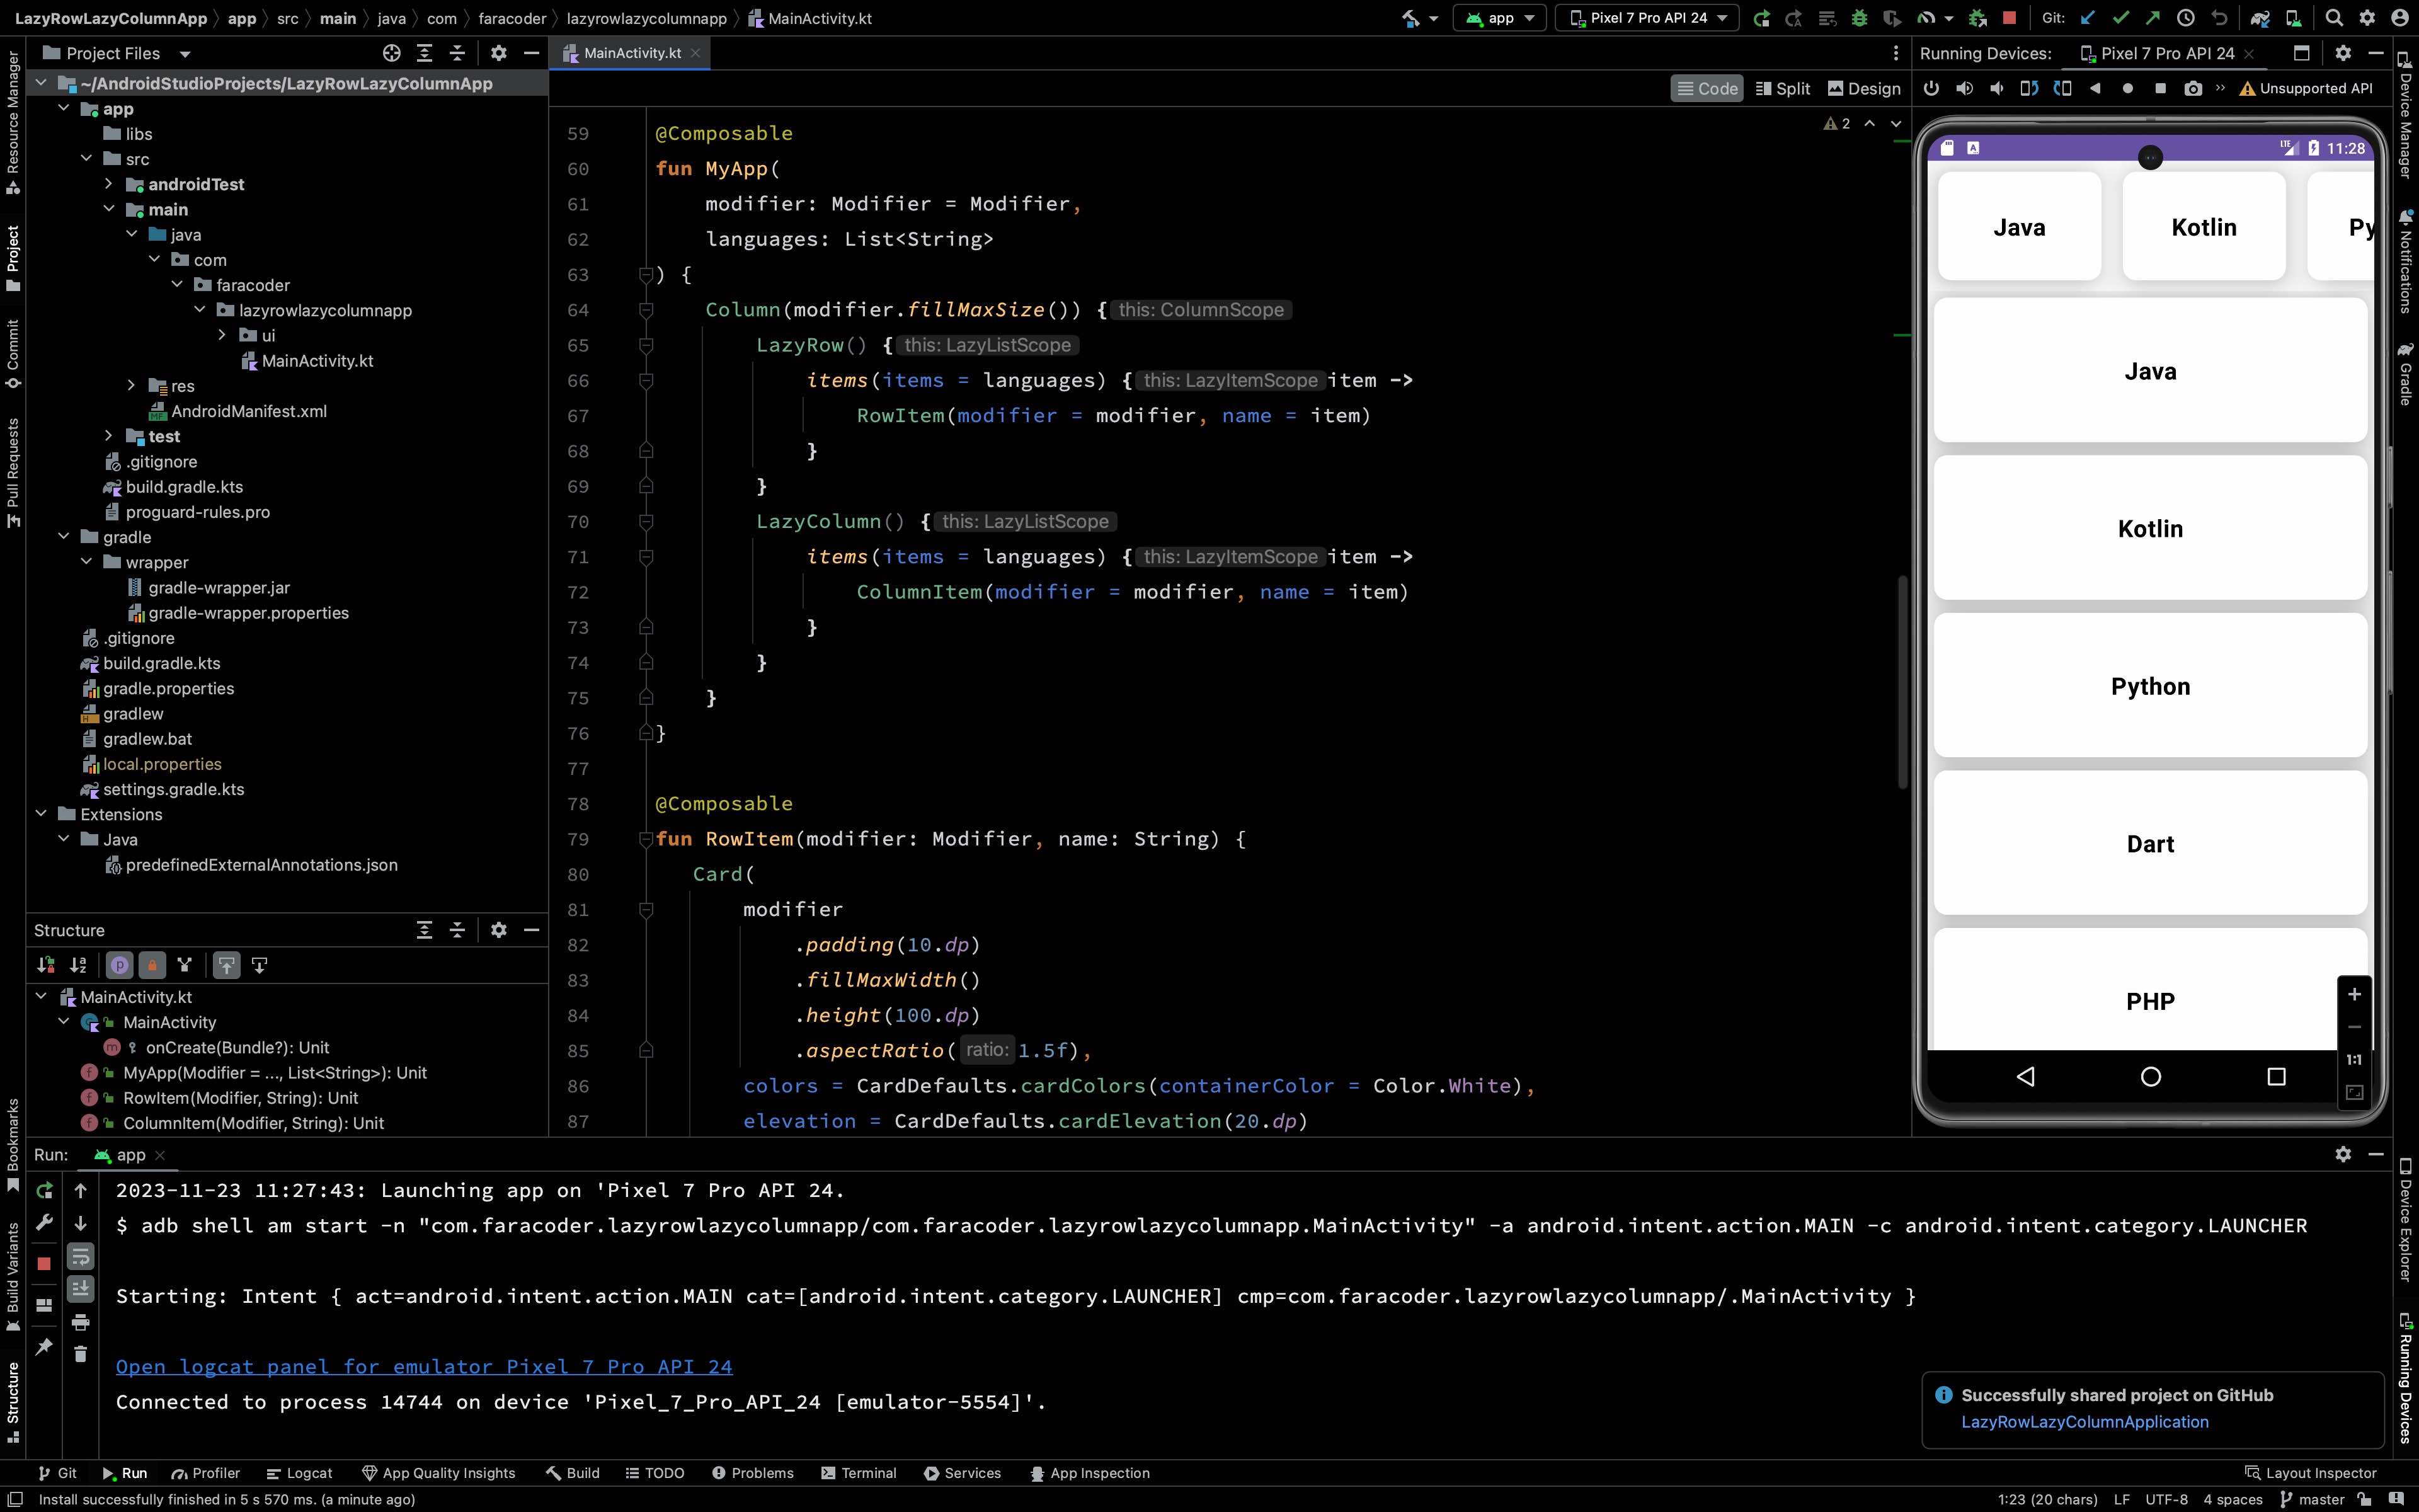Power off the emulator with the power icon

pos(1931,88)
